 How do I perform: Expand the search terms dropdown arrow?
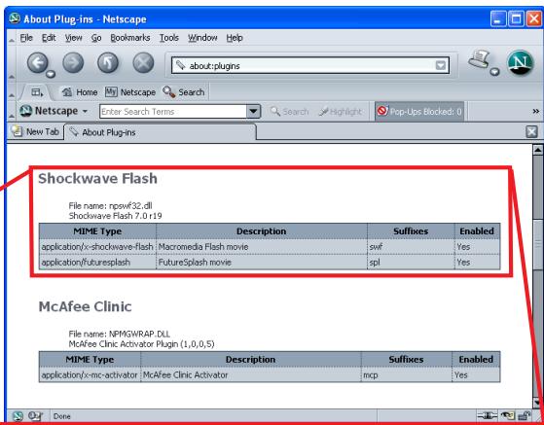253,112
